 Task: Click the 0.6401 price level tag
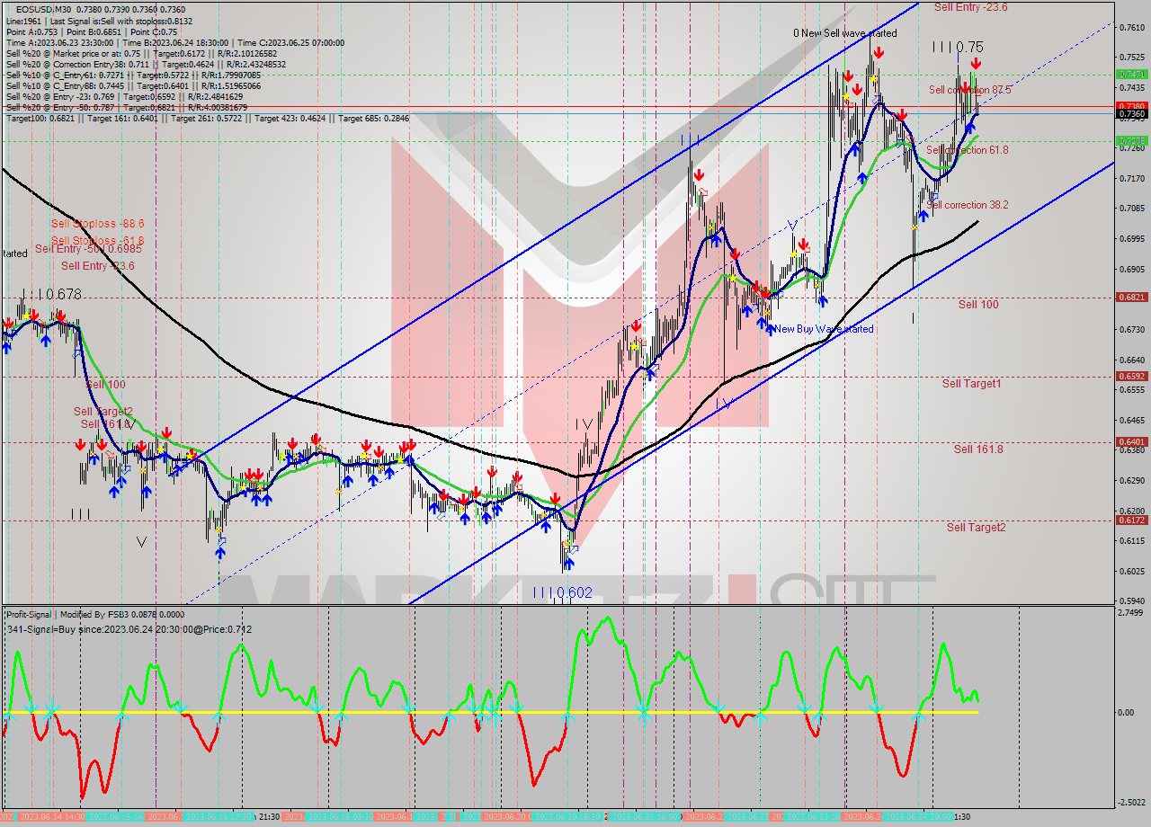click(1130, 441)
